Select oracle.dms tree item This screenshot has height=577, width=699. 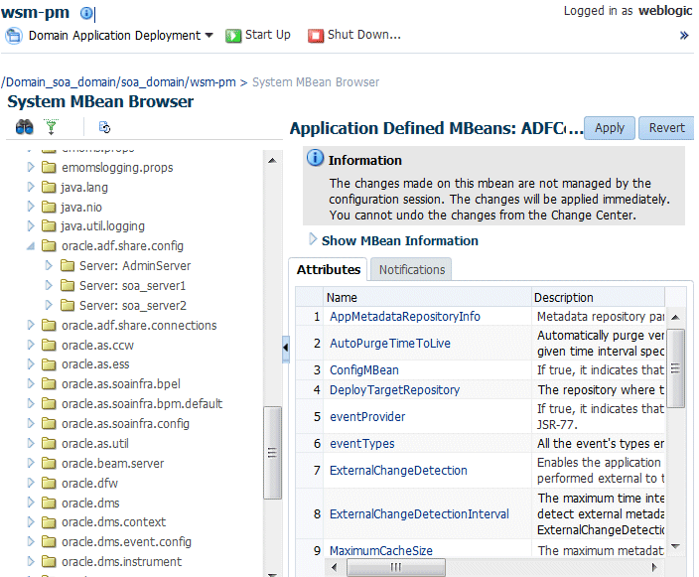tap(90, 503)
